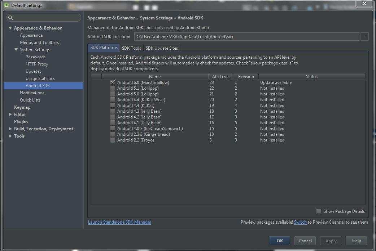
Task: Click Switch to see Preview Channel packages
Action: 300,222
